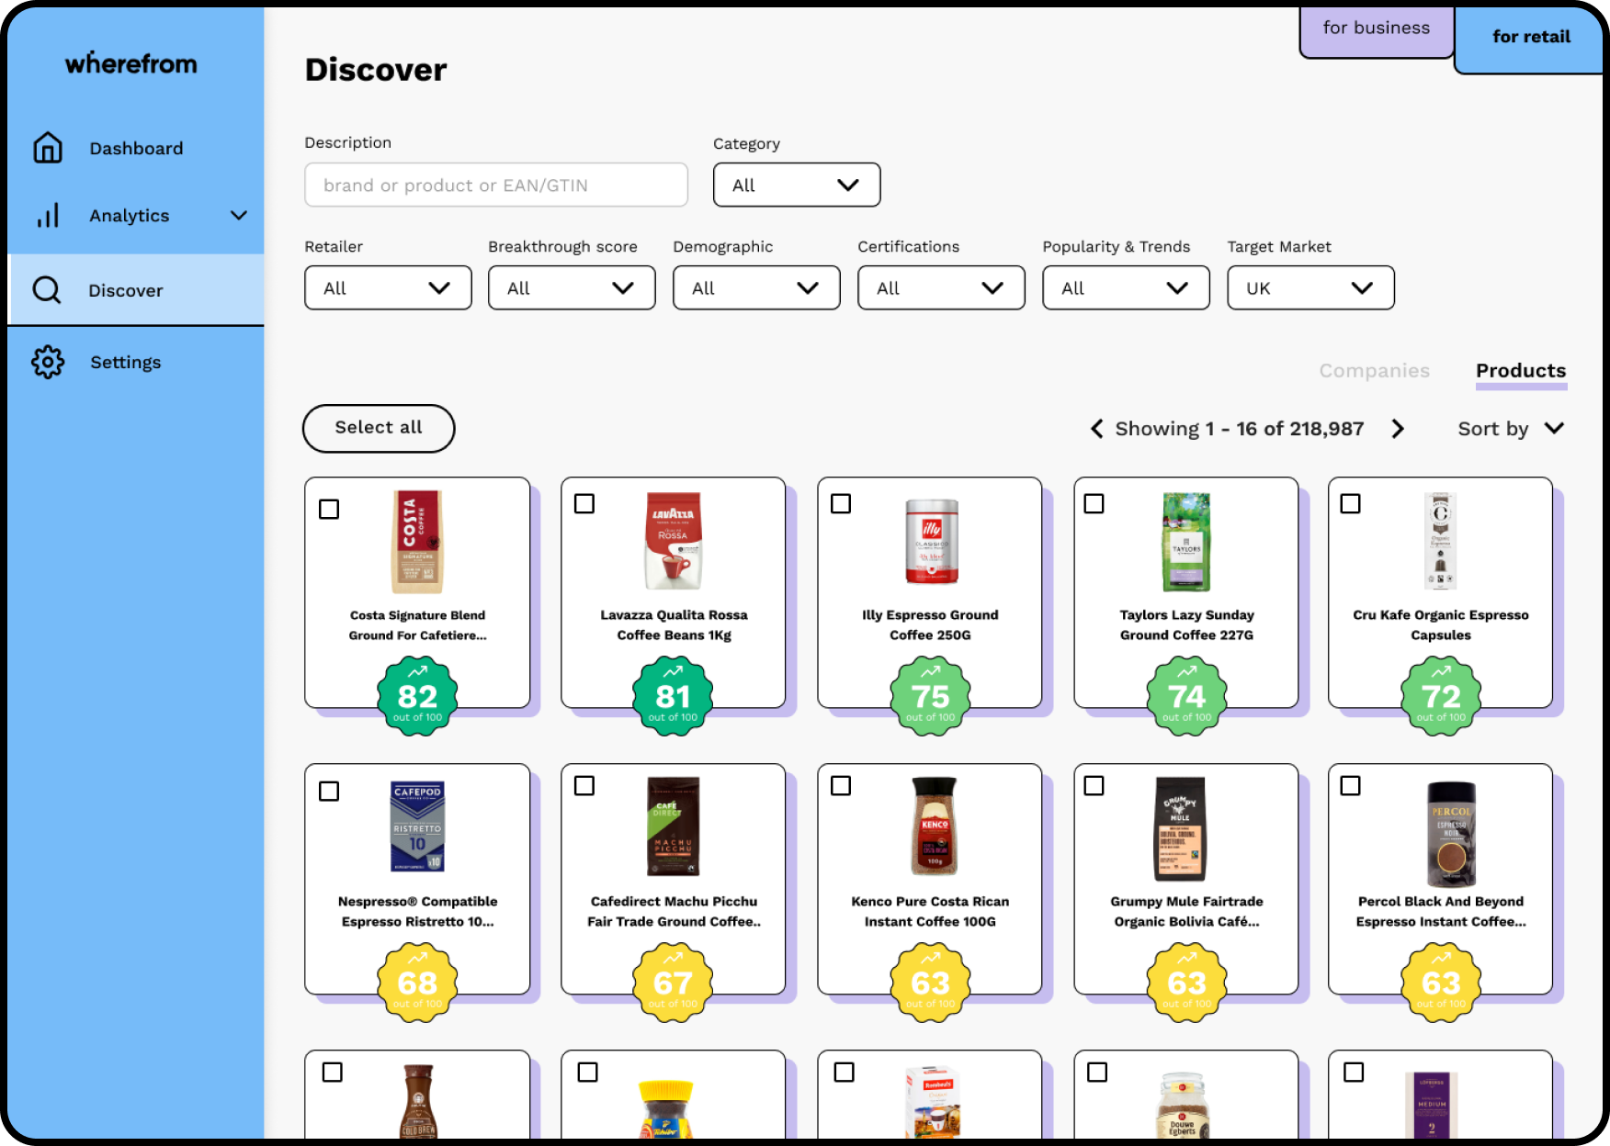This screenshot has width=1610, height=1146.
Task: Click Lavazza Qualita Rossa score badge 81
Action: pyautogui.click(x=673, y=696)
